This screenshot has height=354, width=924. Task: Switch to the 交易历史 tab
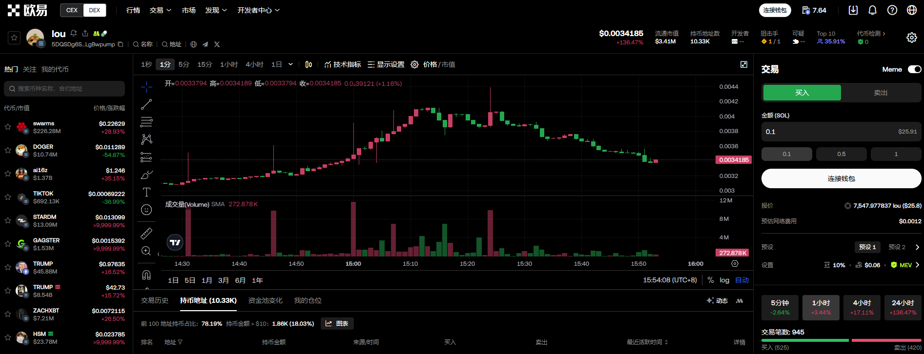[155, 300]
